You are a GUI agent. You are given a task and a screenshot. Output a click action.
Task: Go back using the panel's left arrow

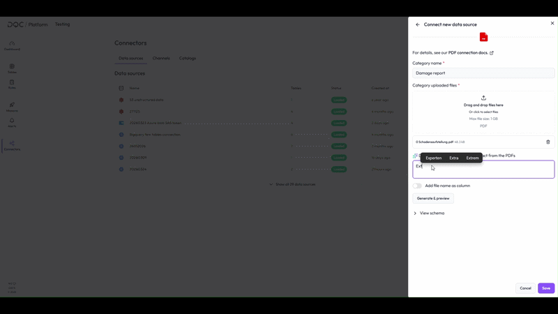click(x=417, y=24)
